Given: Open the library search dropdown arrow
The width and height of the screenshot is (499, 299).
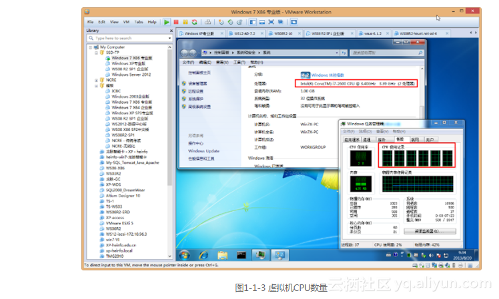Looking at the screenshot, I should [169, 38].
